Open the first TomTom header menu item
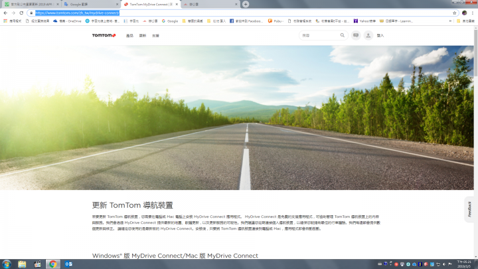Screen dimensions: 478x269 pos(129,36)
